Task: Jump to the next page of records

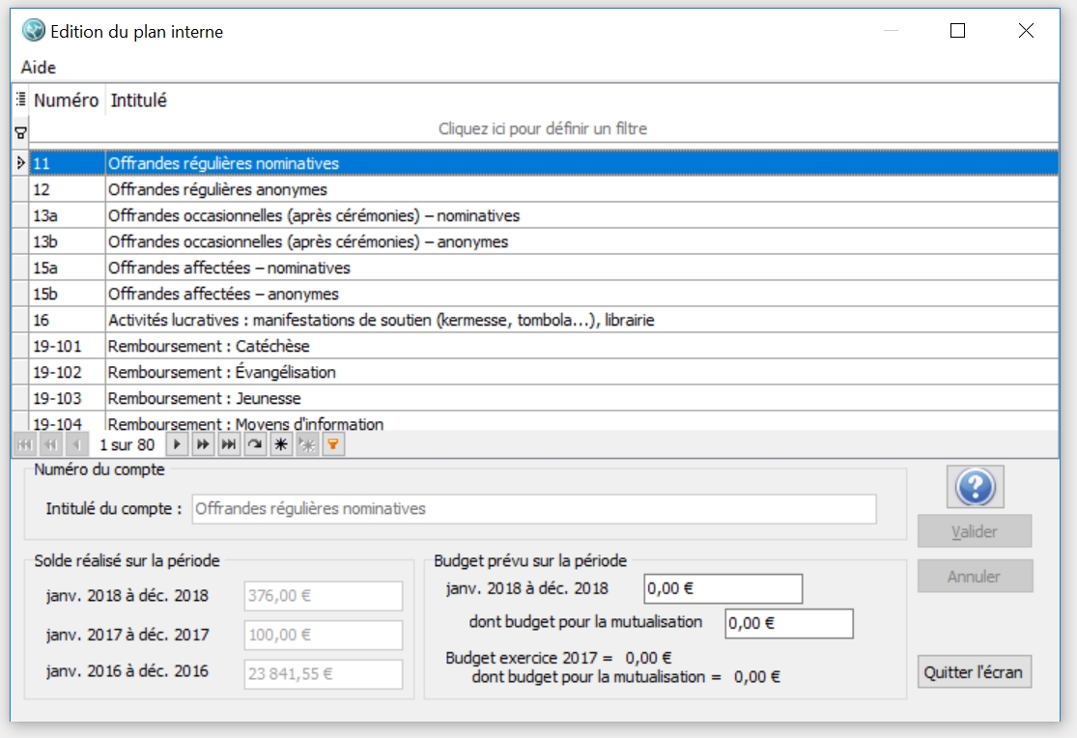Action: point(203,444)
